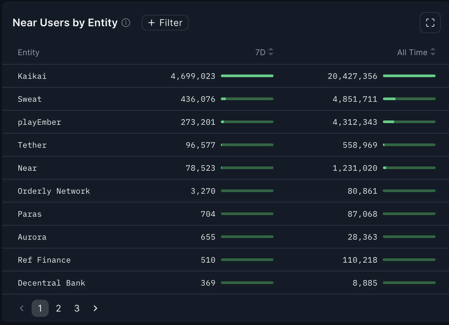Click the Sweat All Time bar
Viewport: 449px width, 325px height.
pos(409,99)
